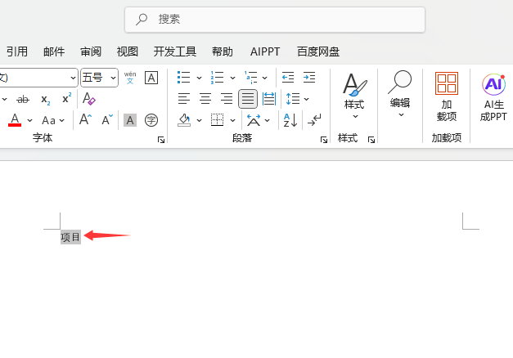The height and width of the screenshot is (358, 513).
Task: Open the AIPPT tab
Action: click(x=265, y=51)
